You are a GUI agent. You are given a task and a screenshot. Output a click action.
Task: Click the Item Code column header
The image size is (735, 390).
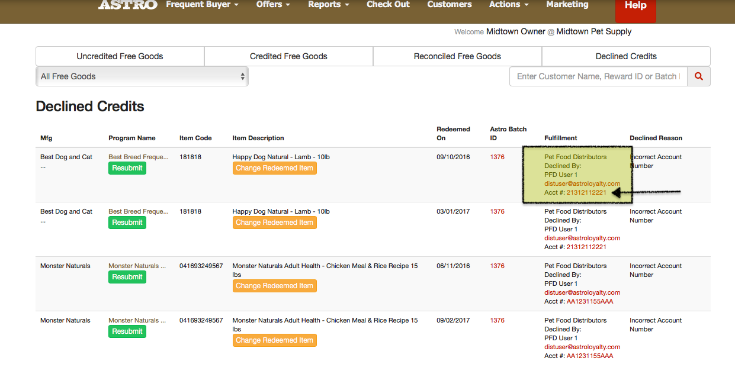pyautogui.click(x=195, y=138)
